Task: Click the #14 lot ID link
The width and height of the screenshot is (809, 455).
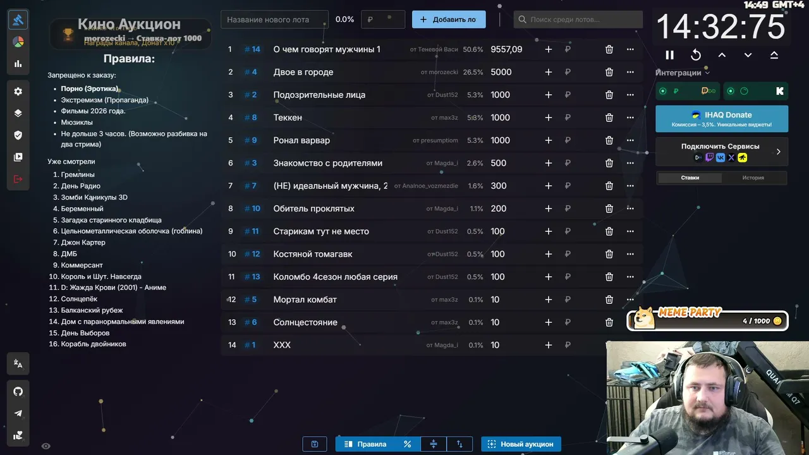Action: point(252,49)
